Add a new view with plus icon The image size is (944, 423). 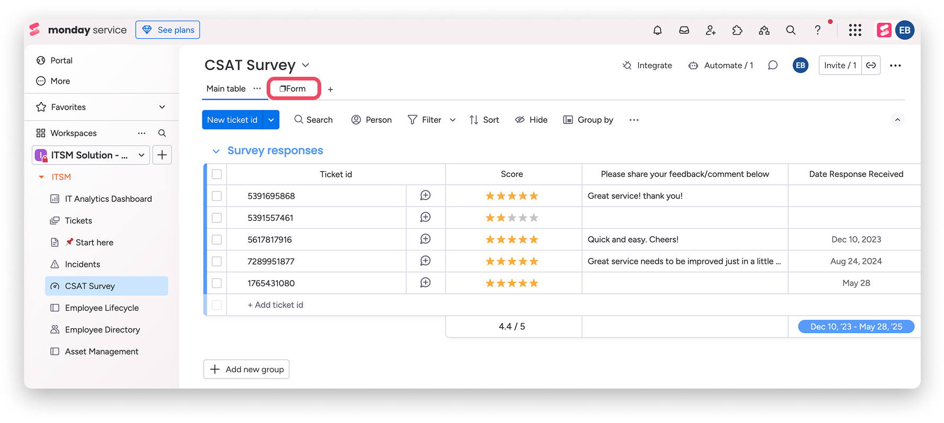[x=330, y=89]
